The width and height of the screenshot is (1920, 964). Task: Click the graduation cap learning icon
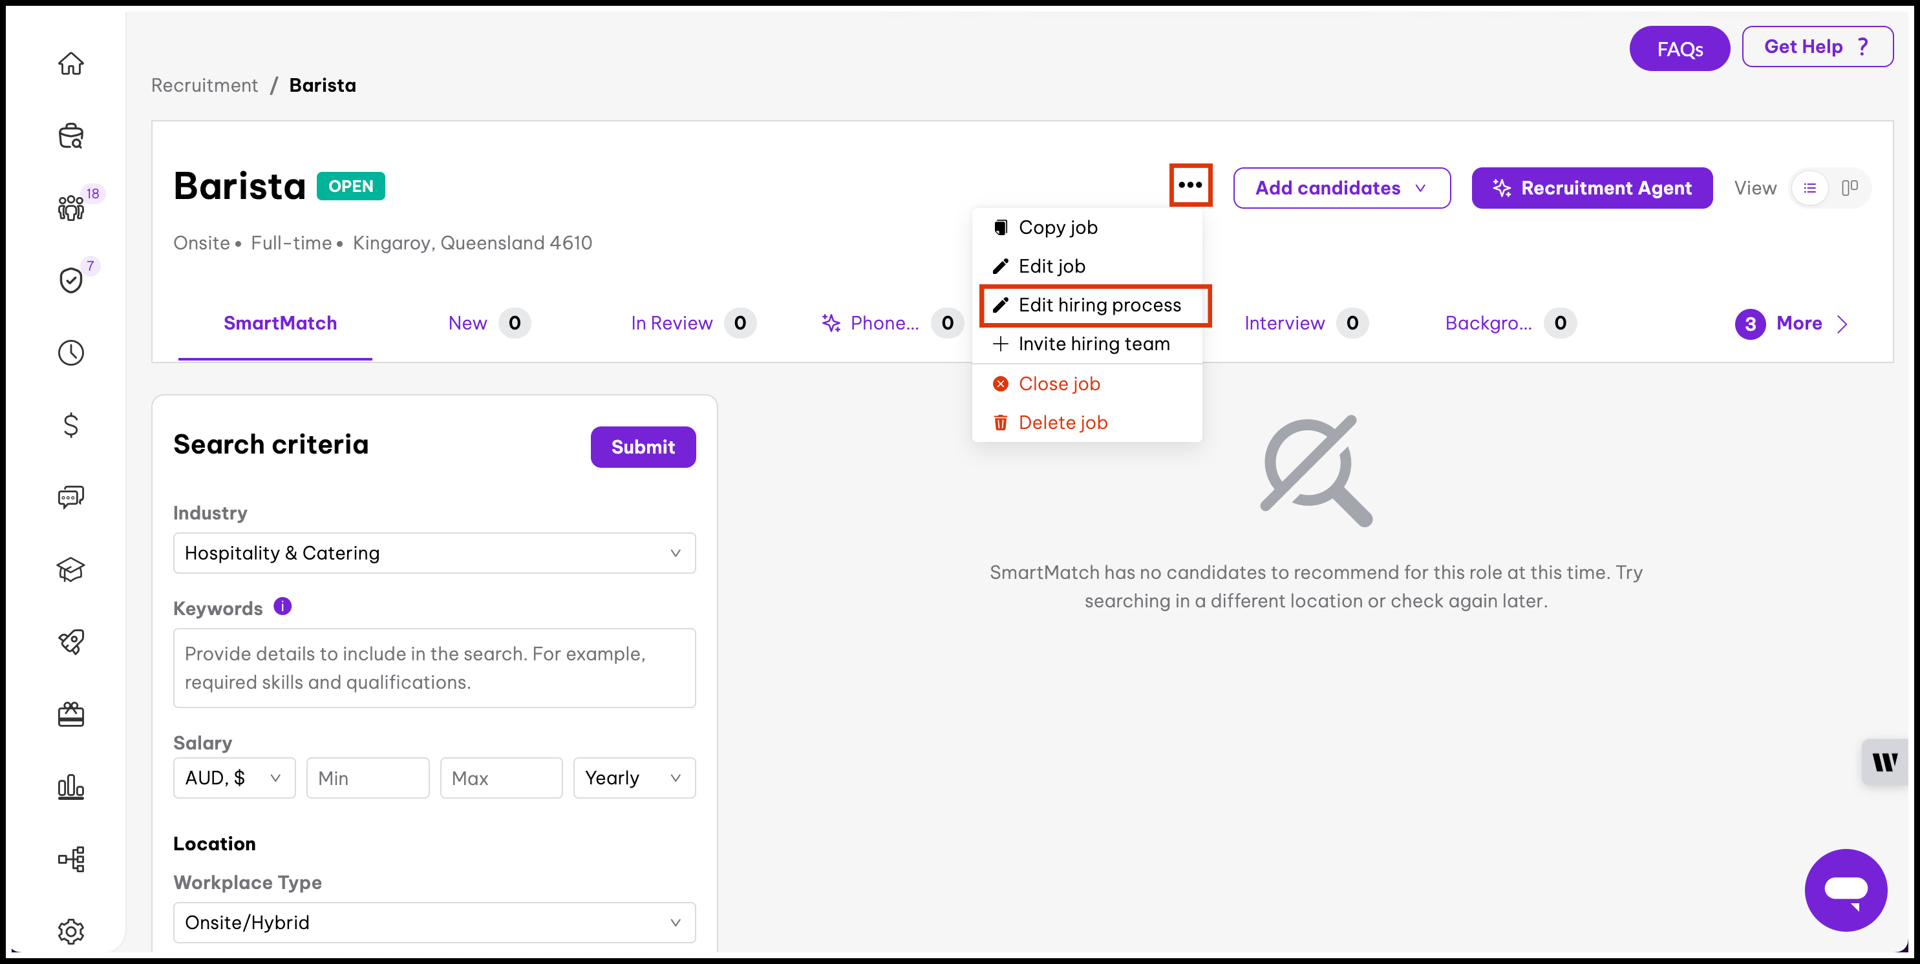[71, 569]
